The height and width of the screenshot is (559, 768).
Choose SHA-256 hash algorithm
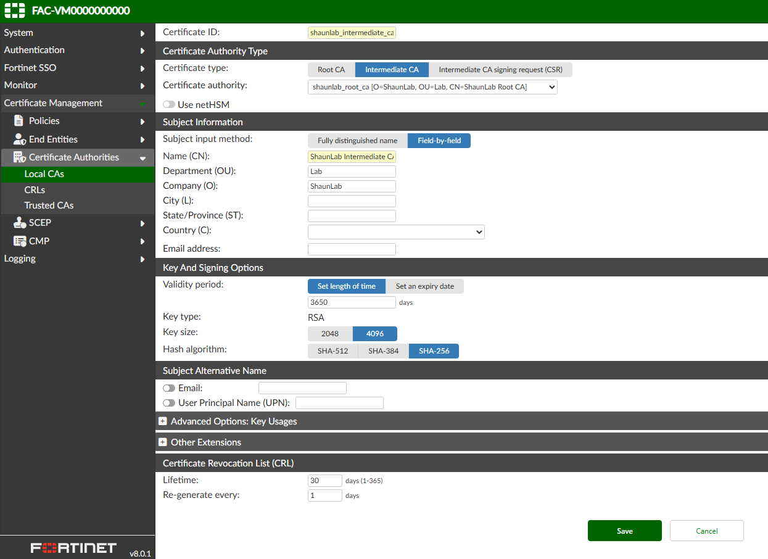434,351
